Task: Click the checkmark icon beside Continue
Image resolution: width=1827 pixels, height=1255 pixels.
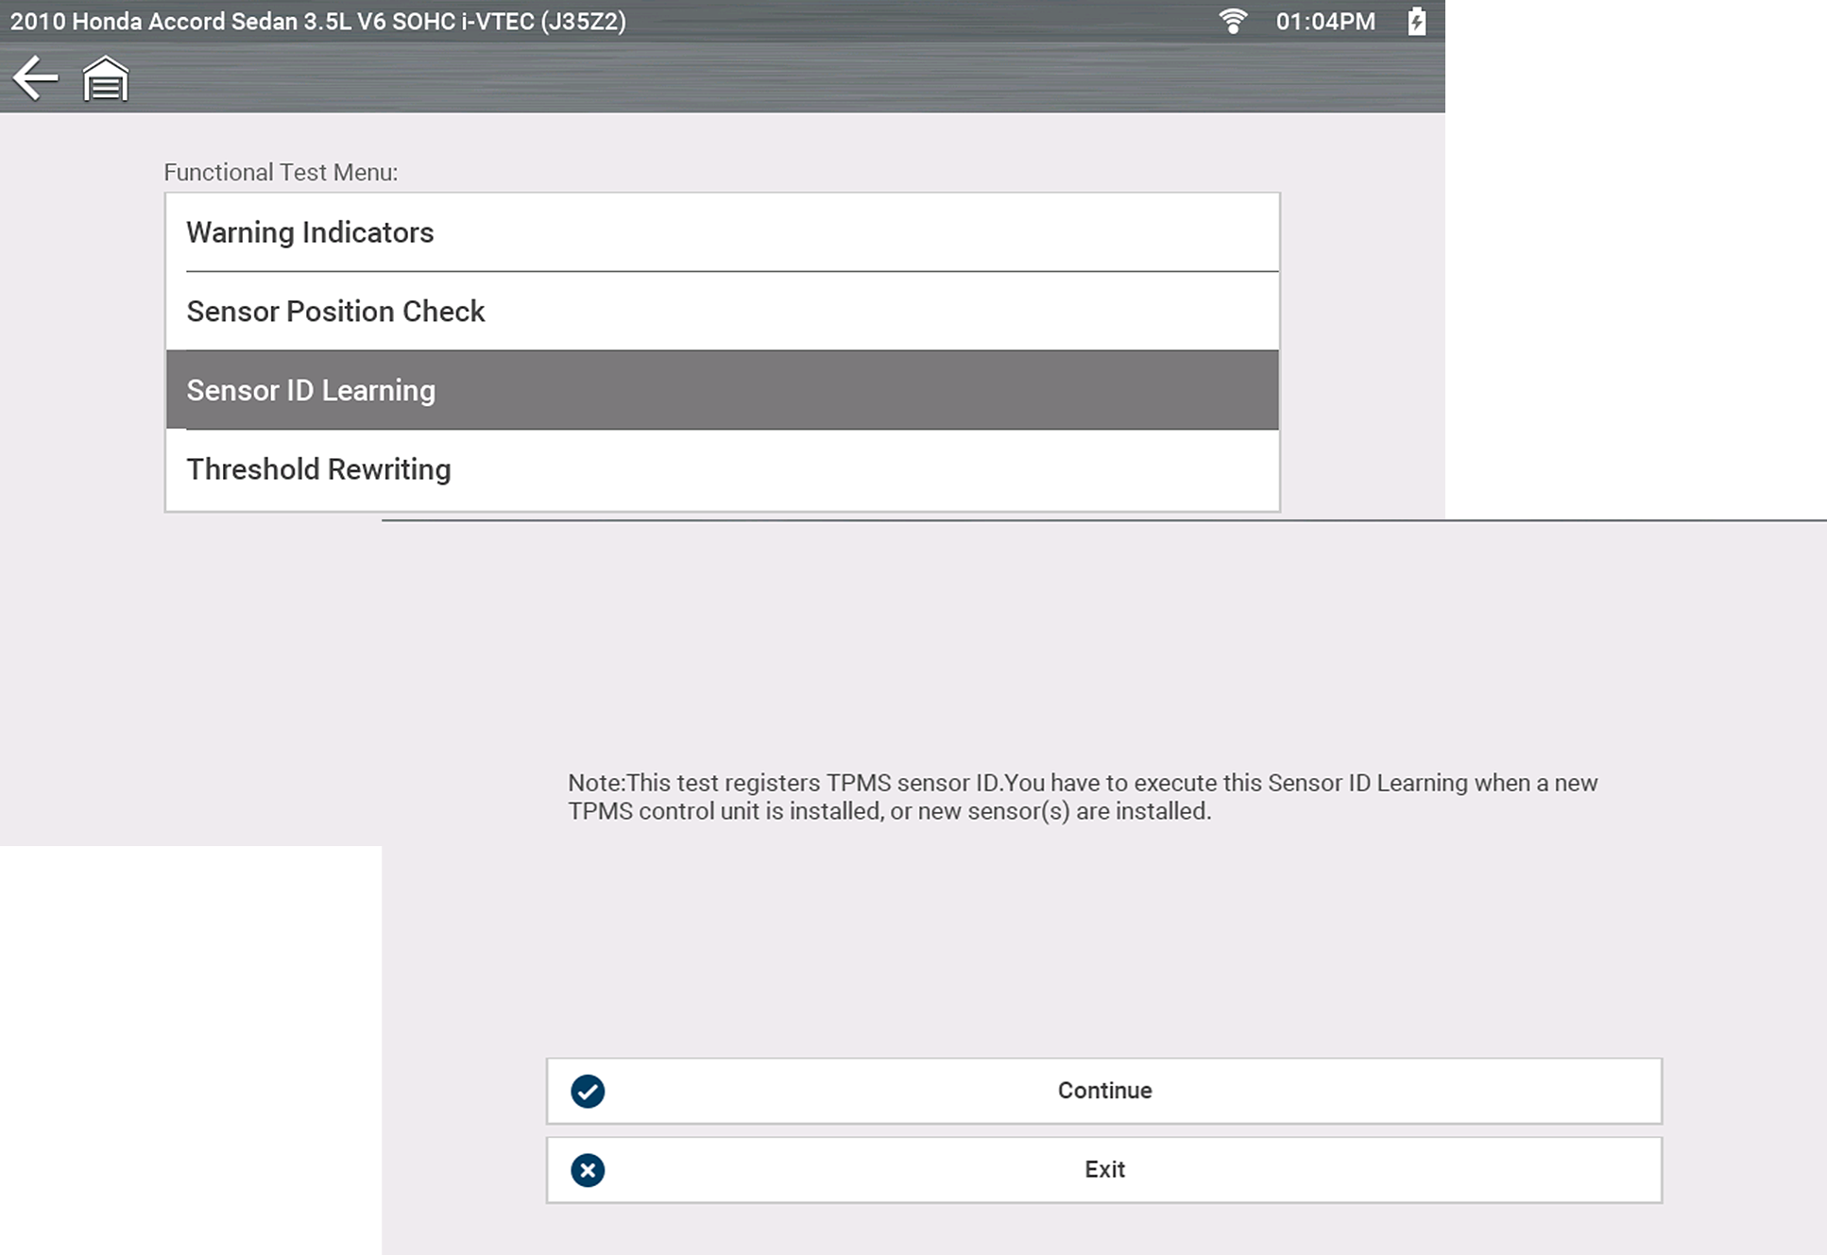Action: 588,1091
